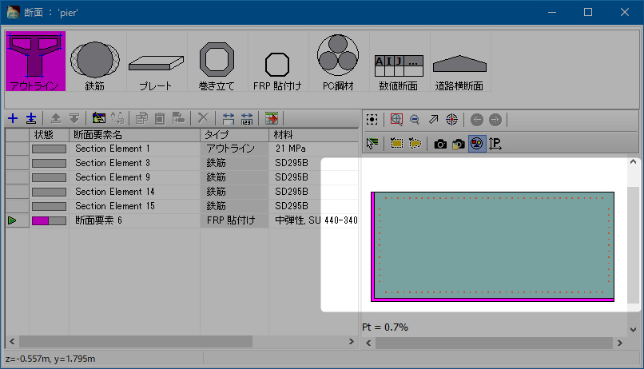Click the list's horizontal scrollbar right arrow

coord(351,342)
